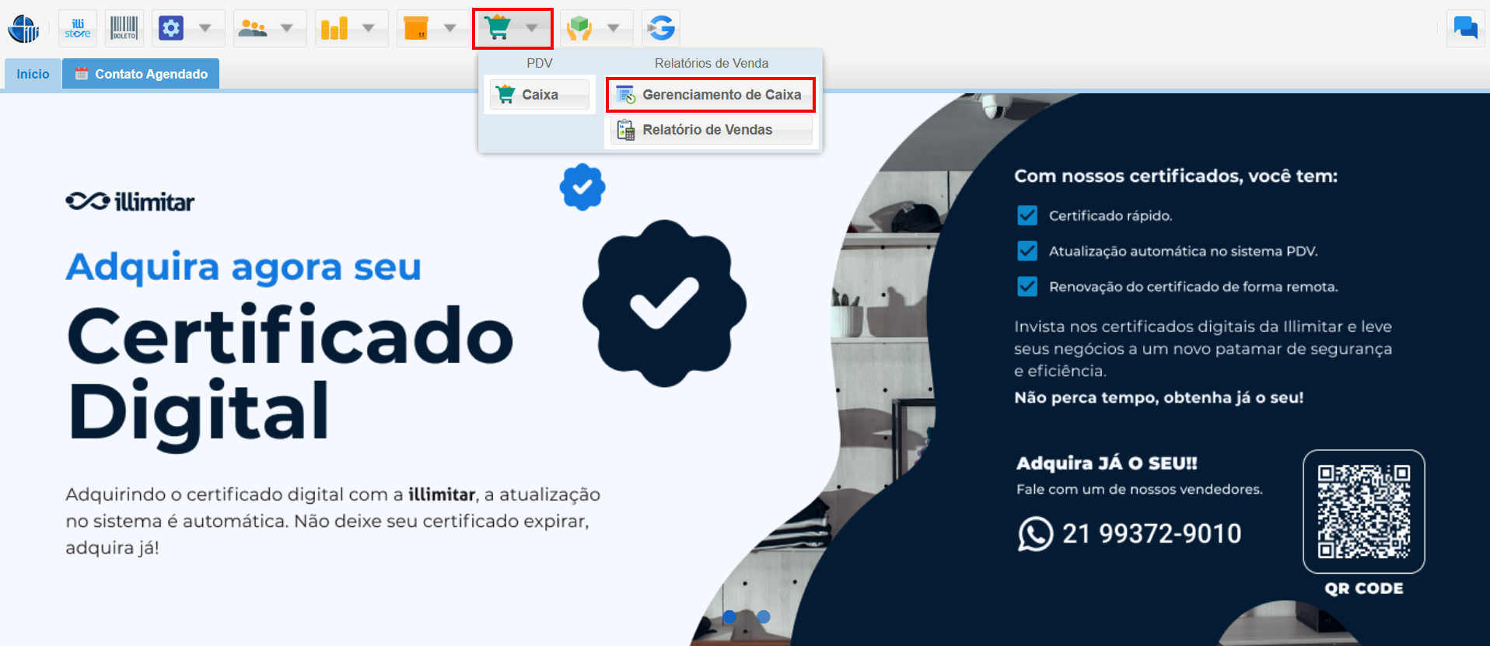Switch to the Início tab
1490x646 pixels.
point(33,74)
